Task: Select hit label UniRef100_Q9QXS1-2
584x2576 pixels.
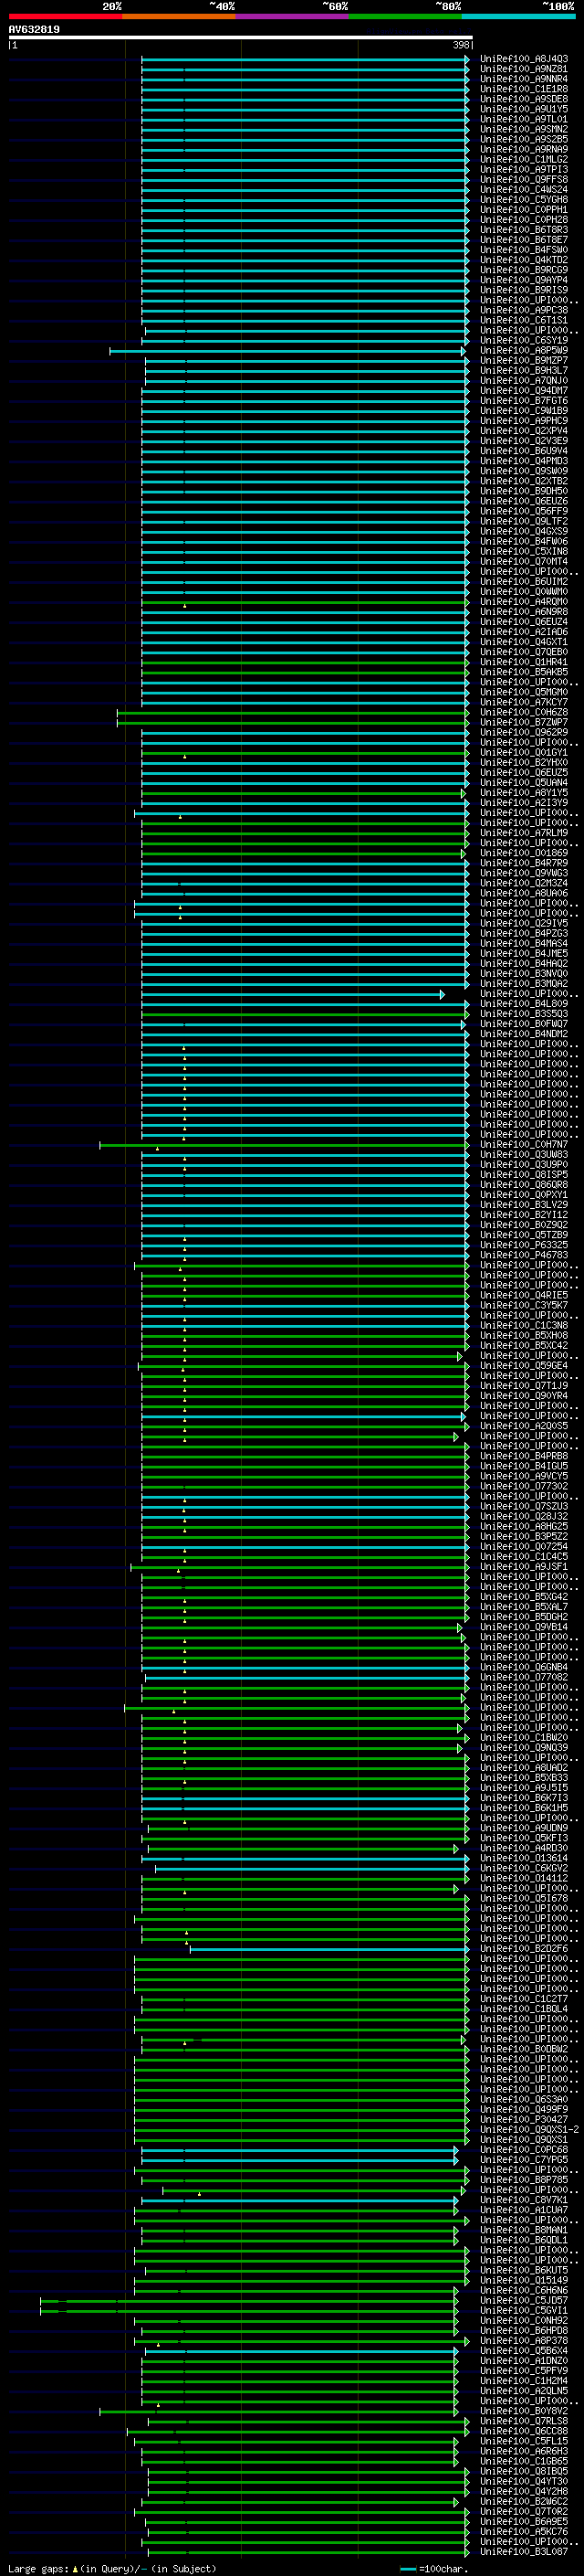Action: (x=529, y=2129)
